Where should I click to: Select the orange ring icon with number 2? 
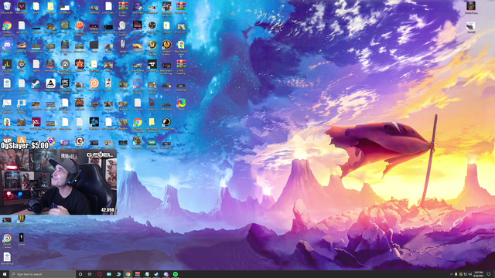point(65,64)
